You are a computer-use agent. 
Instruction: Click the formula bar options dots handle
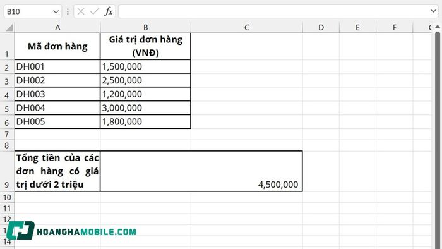click(68, 11)
